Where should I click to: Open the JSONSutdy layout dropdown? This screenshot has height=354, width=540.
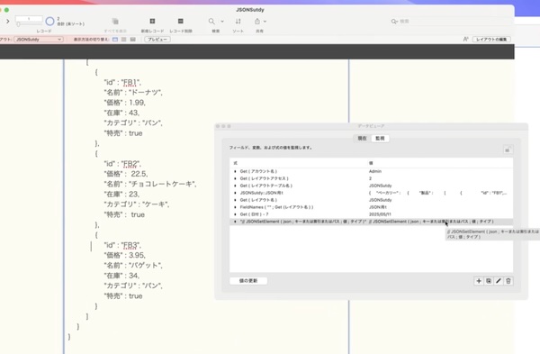click(x=39, y=40)
